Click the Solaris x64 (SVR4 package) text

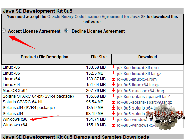[29, 108]
